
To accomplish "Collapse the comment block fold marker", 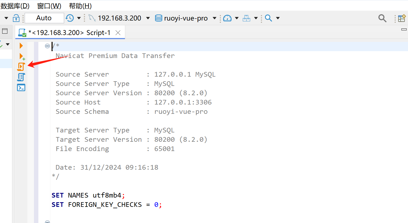I will [x=47, y=46].
